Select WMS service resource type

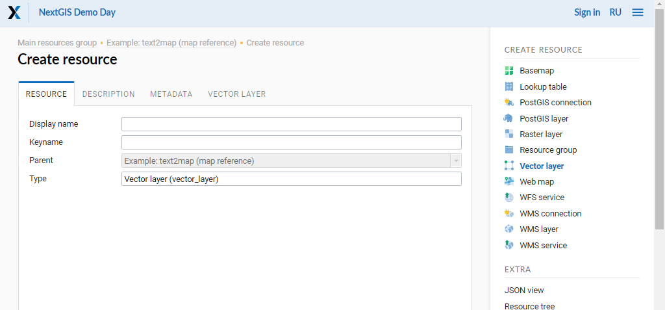click(x=544, y=246)
